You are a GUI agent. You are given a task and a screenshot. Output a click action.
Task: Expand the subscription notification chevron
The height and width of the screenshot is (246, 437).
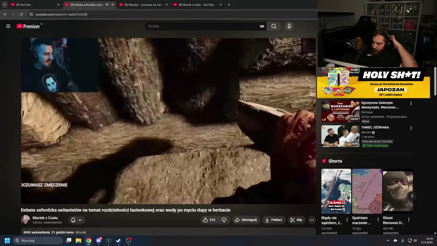point(80,220)
